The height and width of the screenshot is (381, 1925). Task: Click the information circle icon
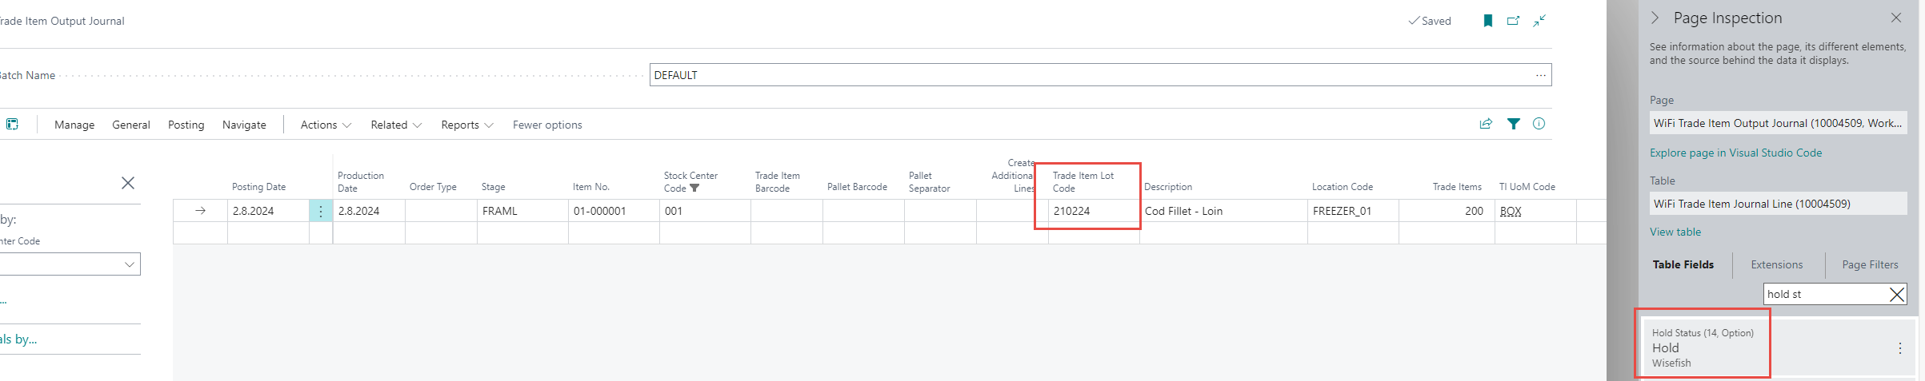click(1539, 124)
